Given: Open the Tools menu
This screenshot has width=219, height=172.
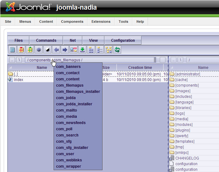Looking at the screenshot, I should click(x=123, y=21).
